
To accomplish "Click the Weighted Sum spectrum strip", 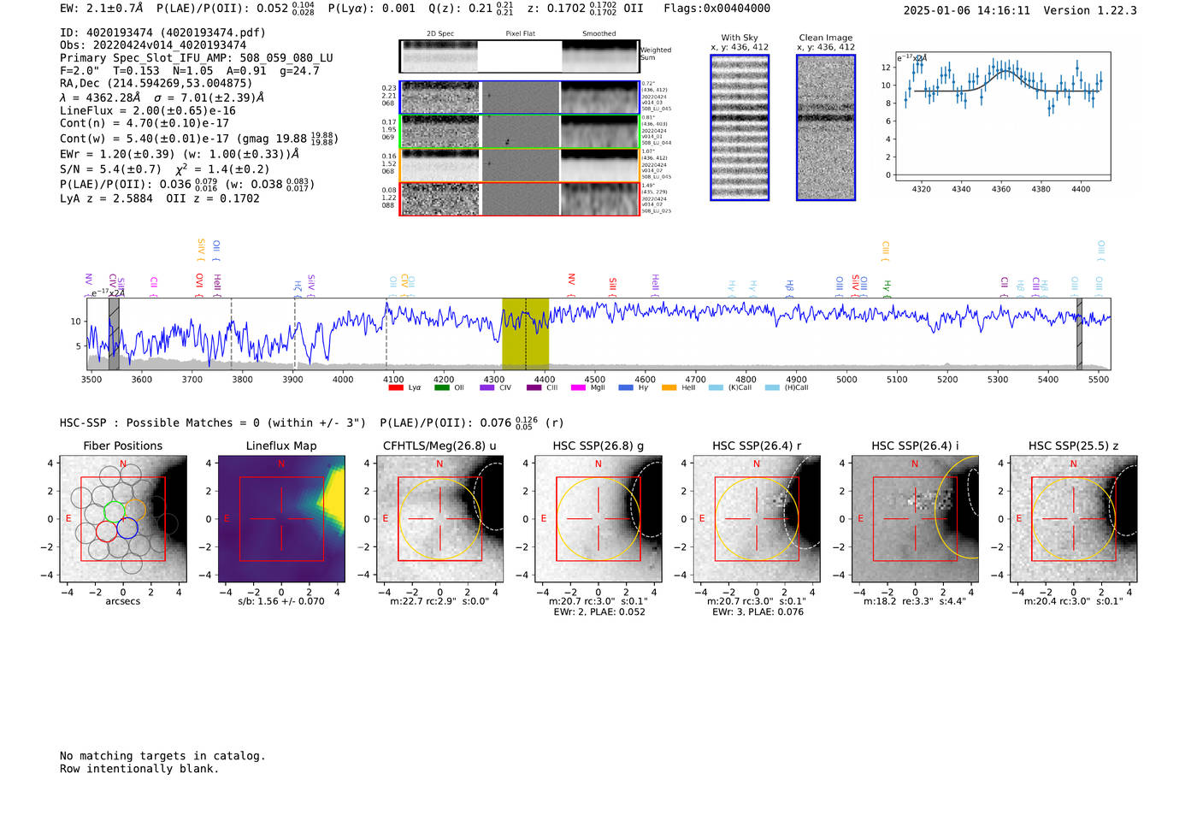I will pos(519,56).
